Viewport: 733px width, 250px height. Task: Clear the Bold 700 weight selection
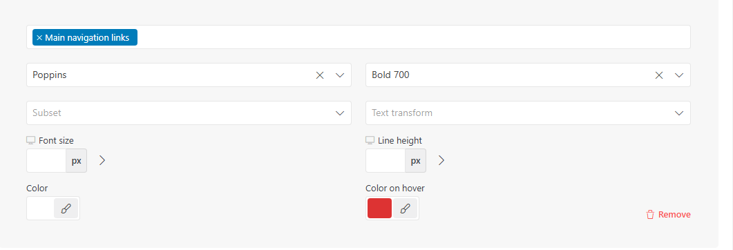point(659,75)
